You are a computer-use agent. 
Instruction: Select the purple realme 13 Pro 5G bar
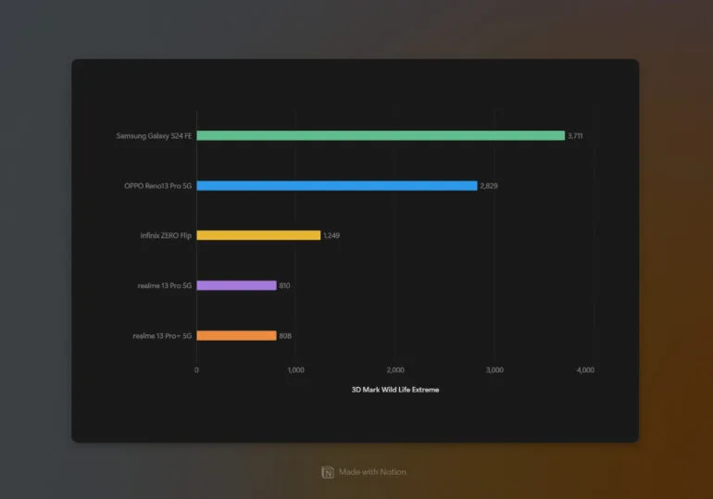coord(236,285)
